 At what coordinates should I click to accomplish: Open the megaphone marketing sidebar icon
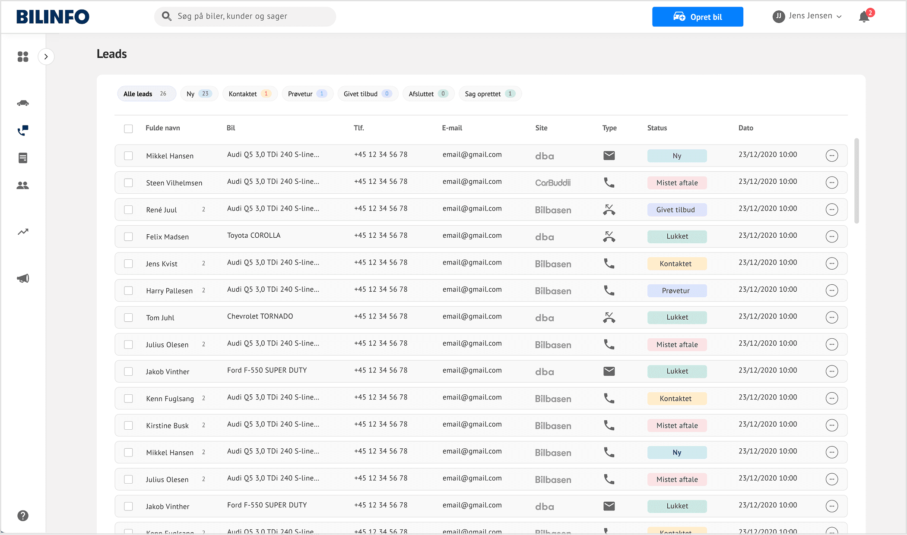(23, 278)
